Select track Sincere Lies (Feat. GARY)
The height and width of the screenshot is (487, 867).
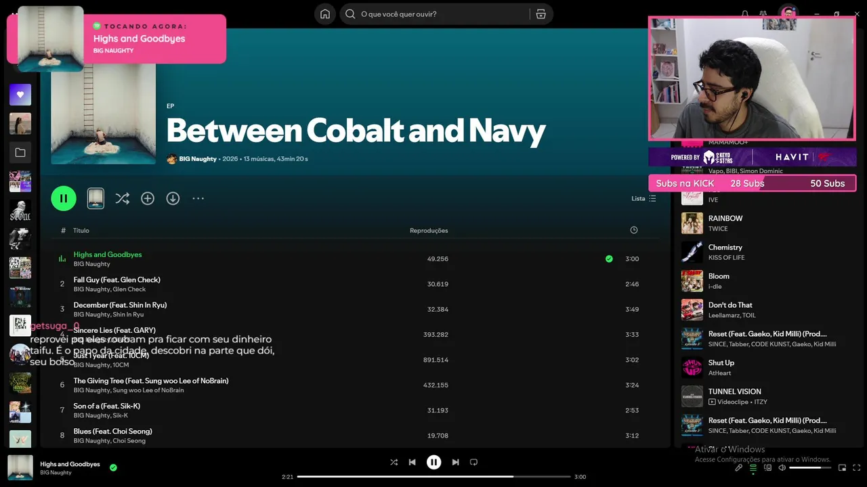pos(114,330)
